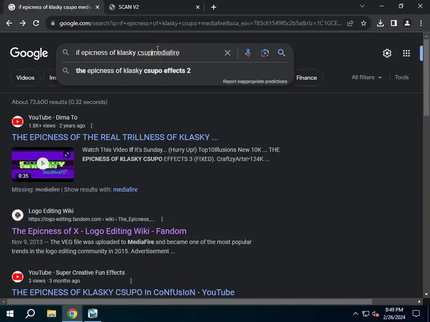The width and height of the screenshot is (430, 322).
Task: Open more options for Logo Editing Wiki result
Action: [162, 219]
